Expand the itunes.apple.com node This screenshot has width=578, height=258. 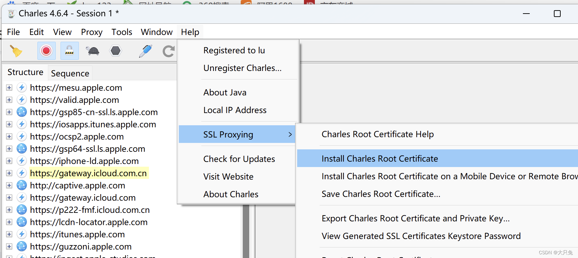point(9,234)
